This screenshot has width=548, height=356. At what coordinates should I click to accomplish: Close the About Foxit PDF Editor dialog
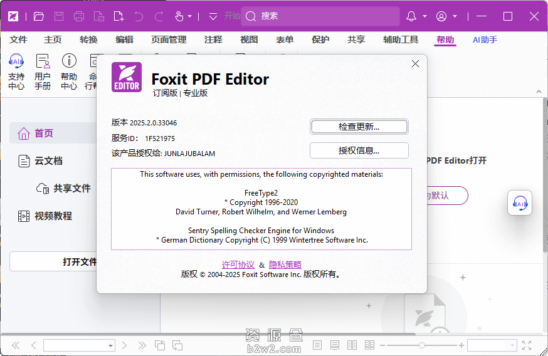(x=415, y=64)
